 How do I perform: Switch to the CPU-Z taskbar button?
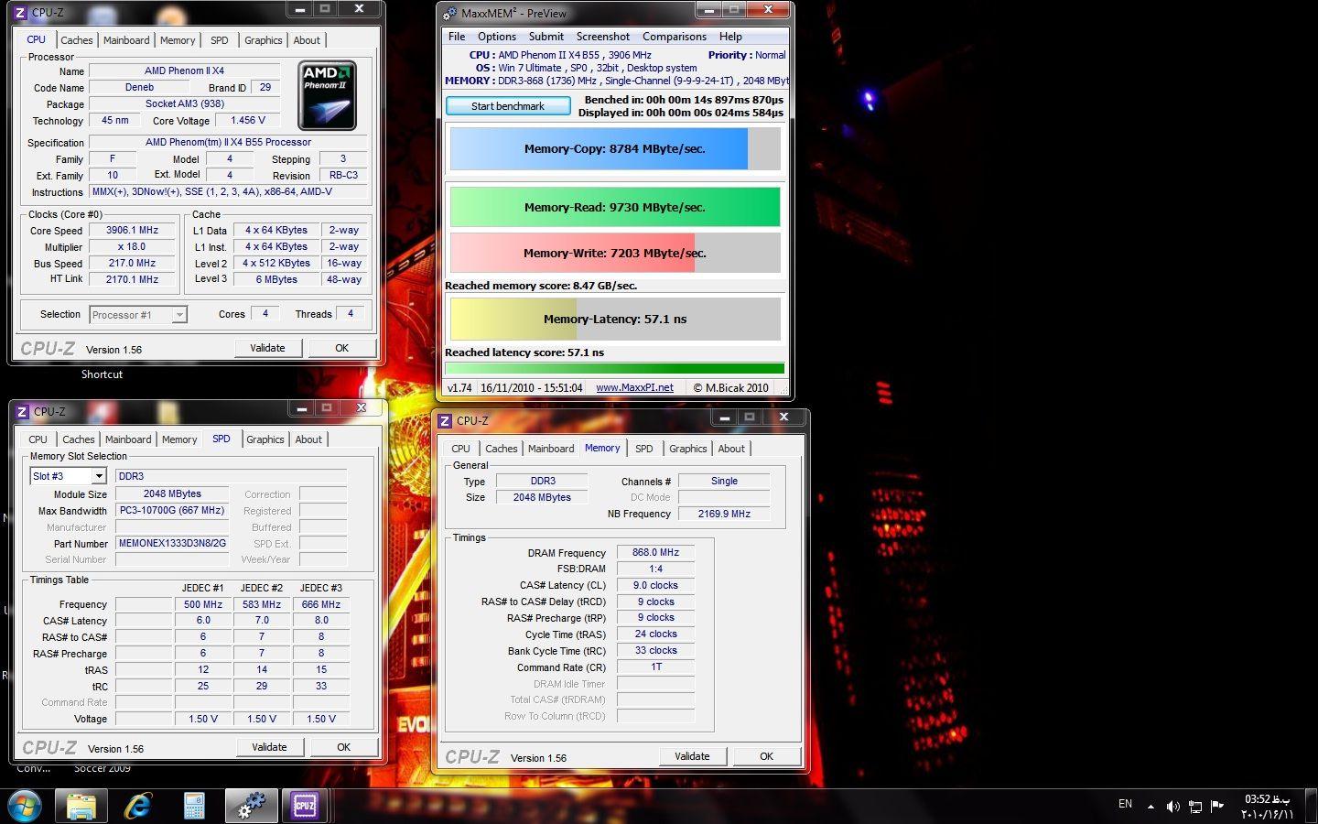pyautogui.click(x=305, y=806)
